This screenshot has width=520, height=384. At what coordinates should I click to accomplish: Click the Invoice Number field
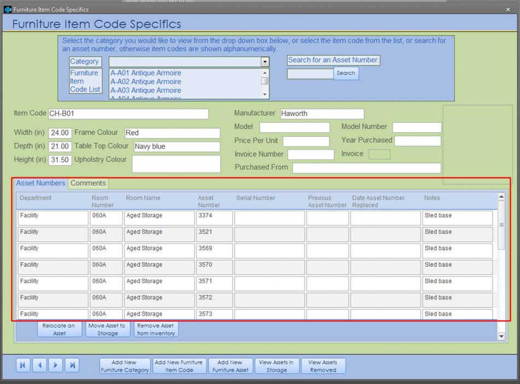[x=311, y=155]
